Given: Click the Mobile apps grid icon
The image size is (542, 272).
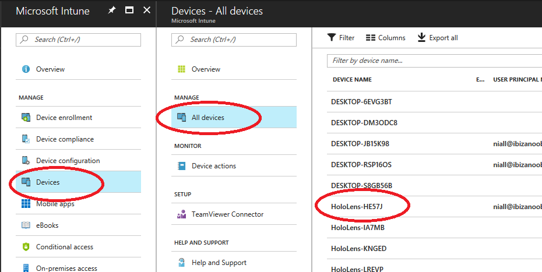Looking at the screenshot, I should click(x=26, y=204).
